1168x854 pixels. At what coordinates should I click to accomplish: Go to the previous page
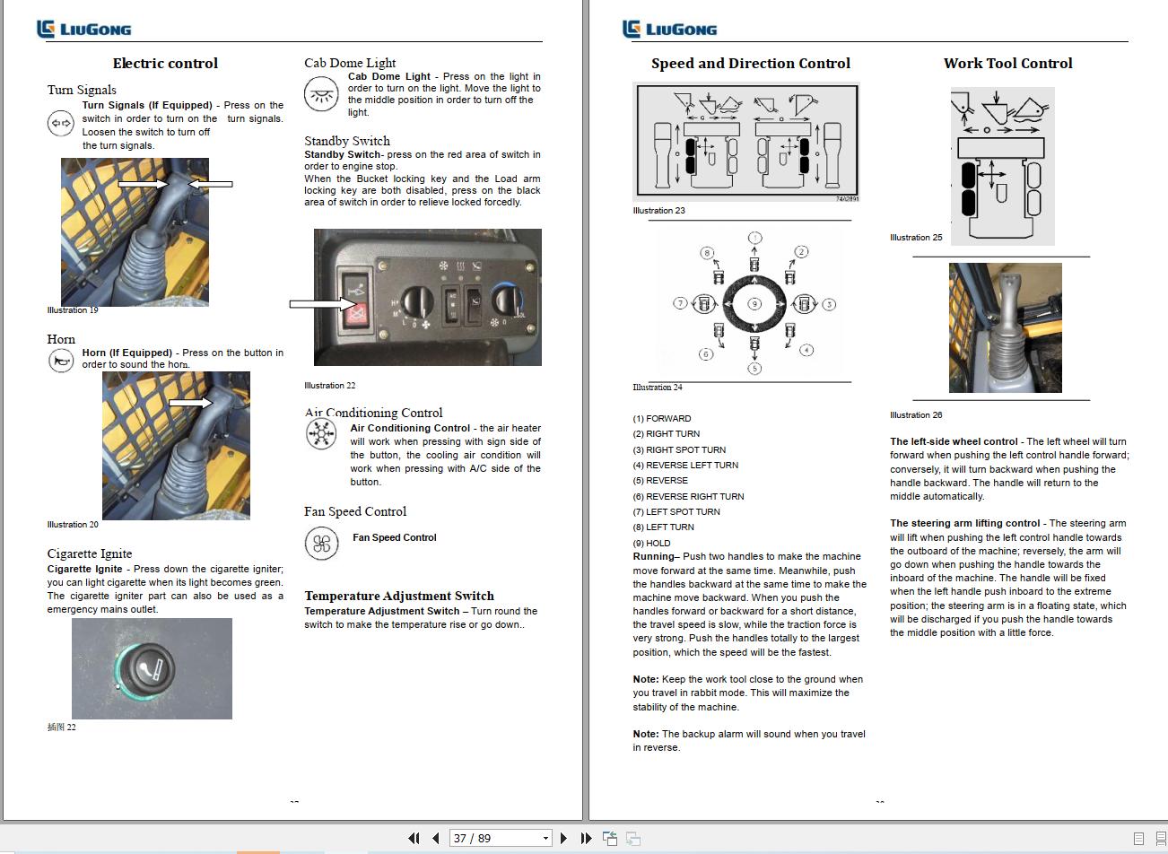[434, 837]
